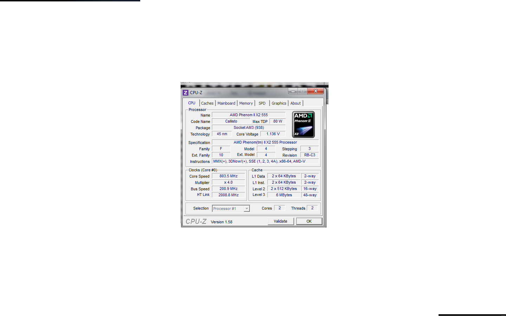Close the CPU-Z window

point(316,91)
